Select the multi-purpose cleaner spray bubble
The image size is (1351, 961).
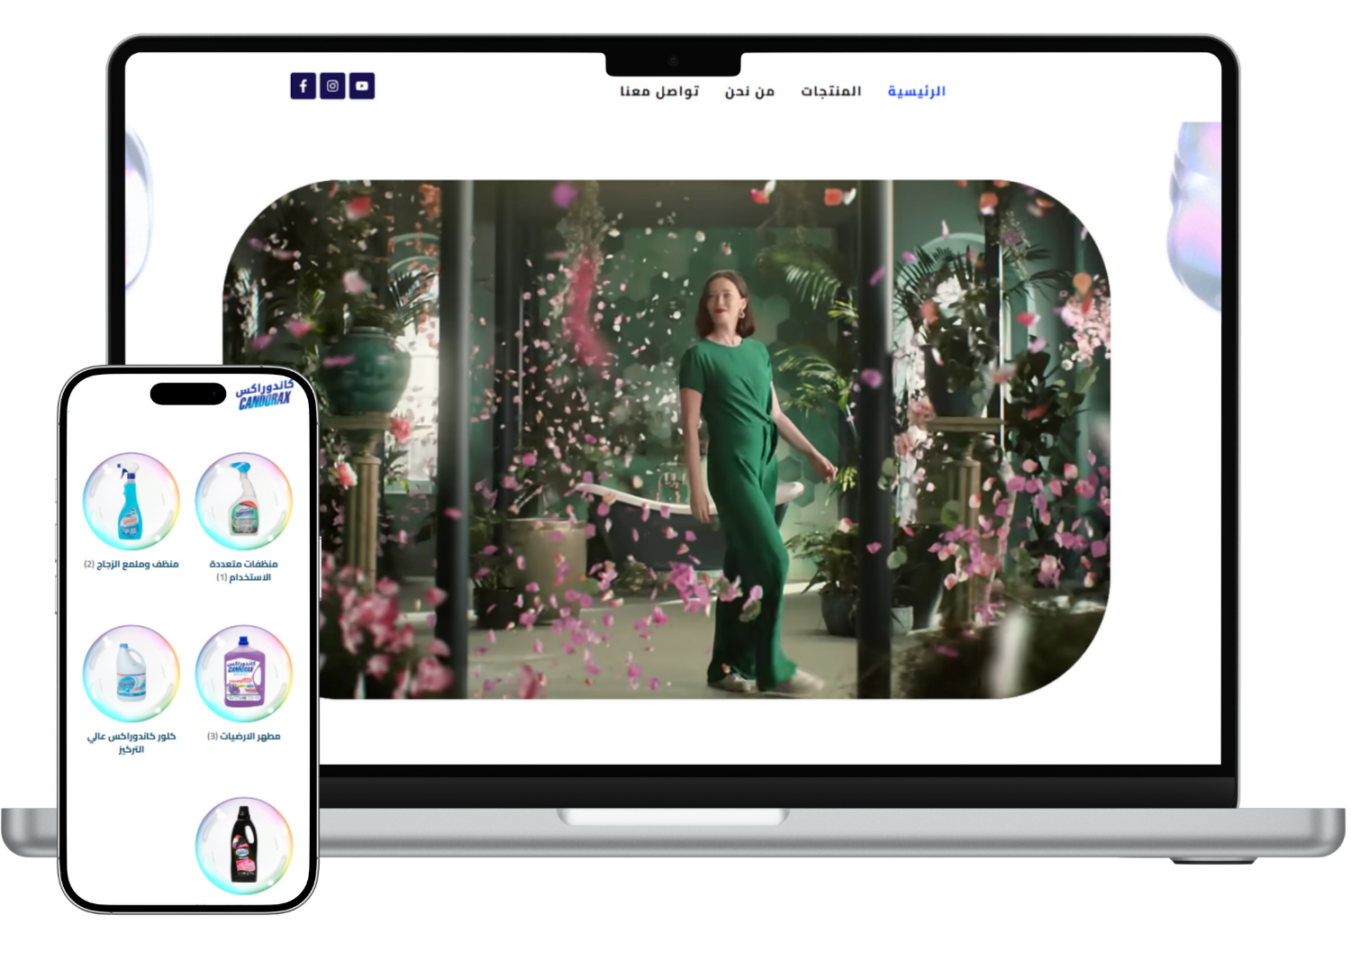[243, 501]
